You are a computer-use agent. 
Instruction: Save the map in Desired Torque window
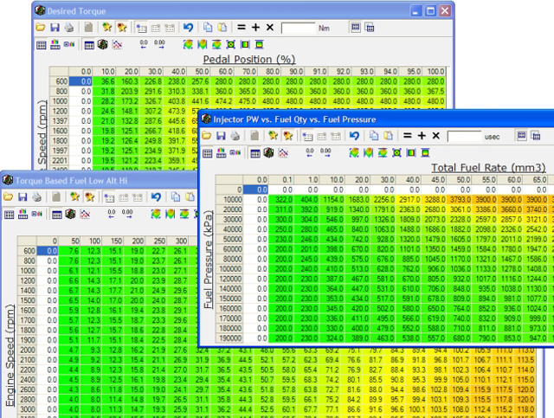tap(55, 27)
